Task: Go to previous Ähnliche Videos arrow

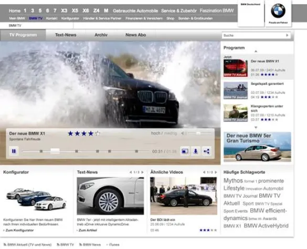Action: pos(204,172)
